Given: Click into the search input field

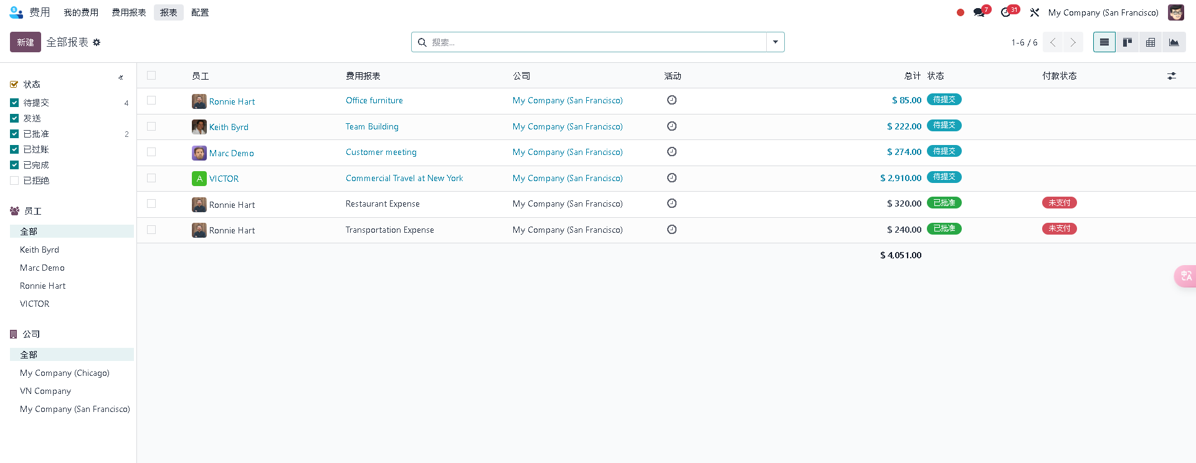Looking at the screenshot, I should click(x=592, y=42).
